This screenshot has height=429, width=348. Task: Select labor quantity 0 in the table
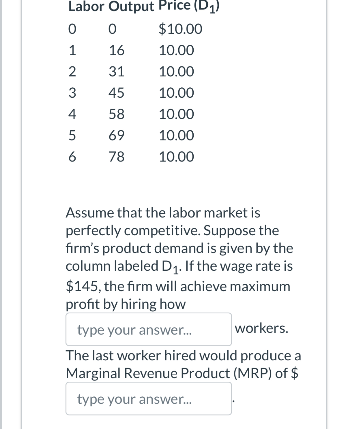[73, 29]
